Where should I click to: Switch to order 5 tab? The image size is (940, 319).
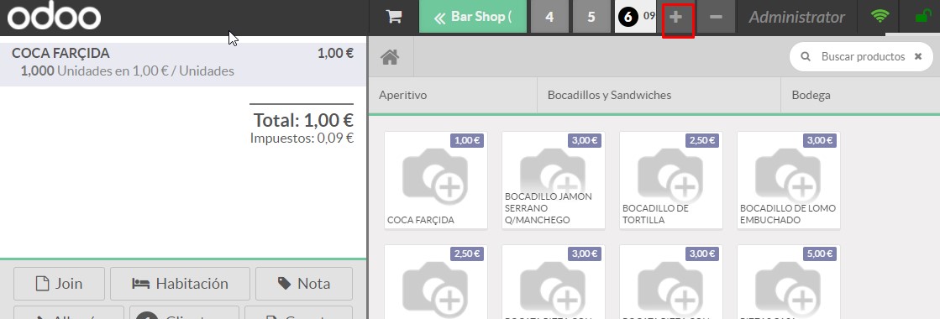(x=591, y=17)
